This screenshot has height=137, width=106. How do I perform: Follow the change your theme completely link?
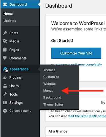(x=79, y=64)
